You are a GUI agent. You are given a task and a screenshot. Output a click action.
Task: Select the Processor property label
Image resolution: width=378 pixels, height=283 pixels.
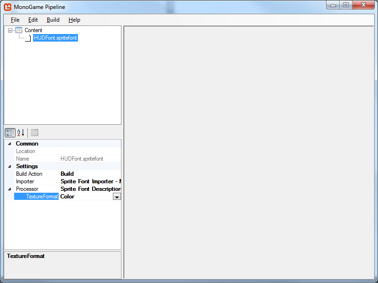(x=27, y=189)
